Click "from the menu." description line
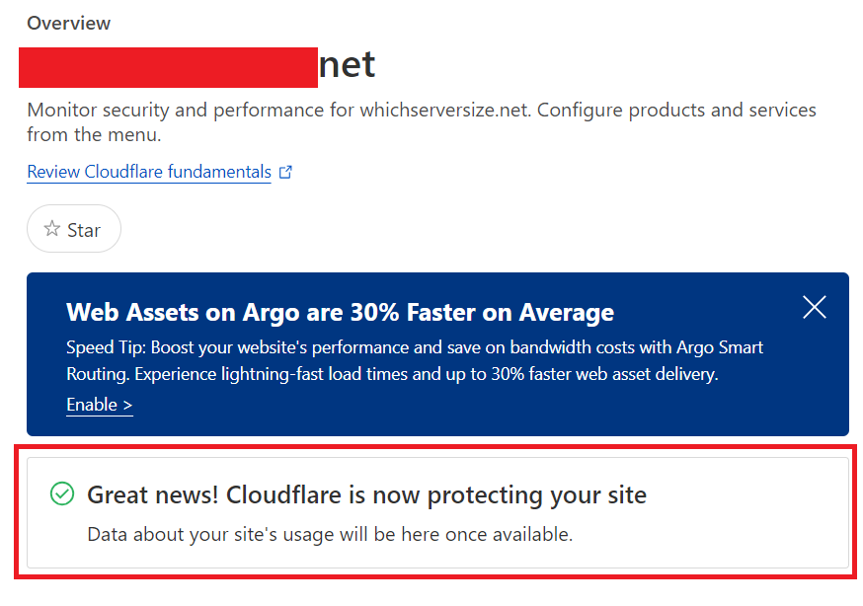The image size is (863, 606). click(x=94, y=133)
